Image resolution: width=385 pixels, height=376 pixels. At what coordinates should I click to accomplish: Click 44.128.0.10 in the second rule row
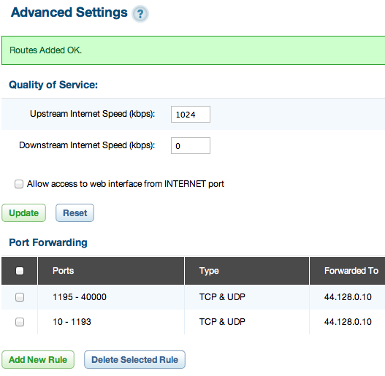348,322
